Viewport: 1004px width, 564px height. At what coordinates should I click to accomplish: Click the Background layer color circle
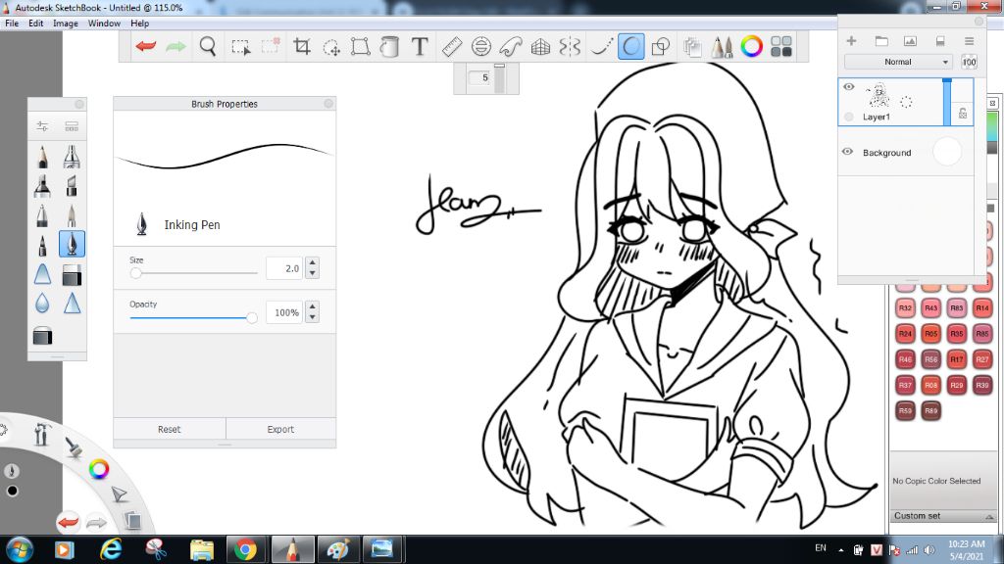[947, 152]
